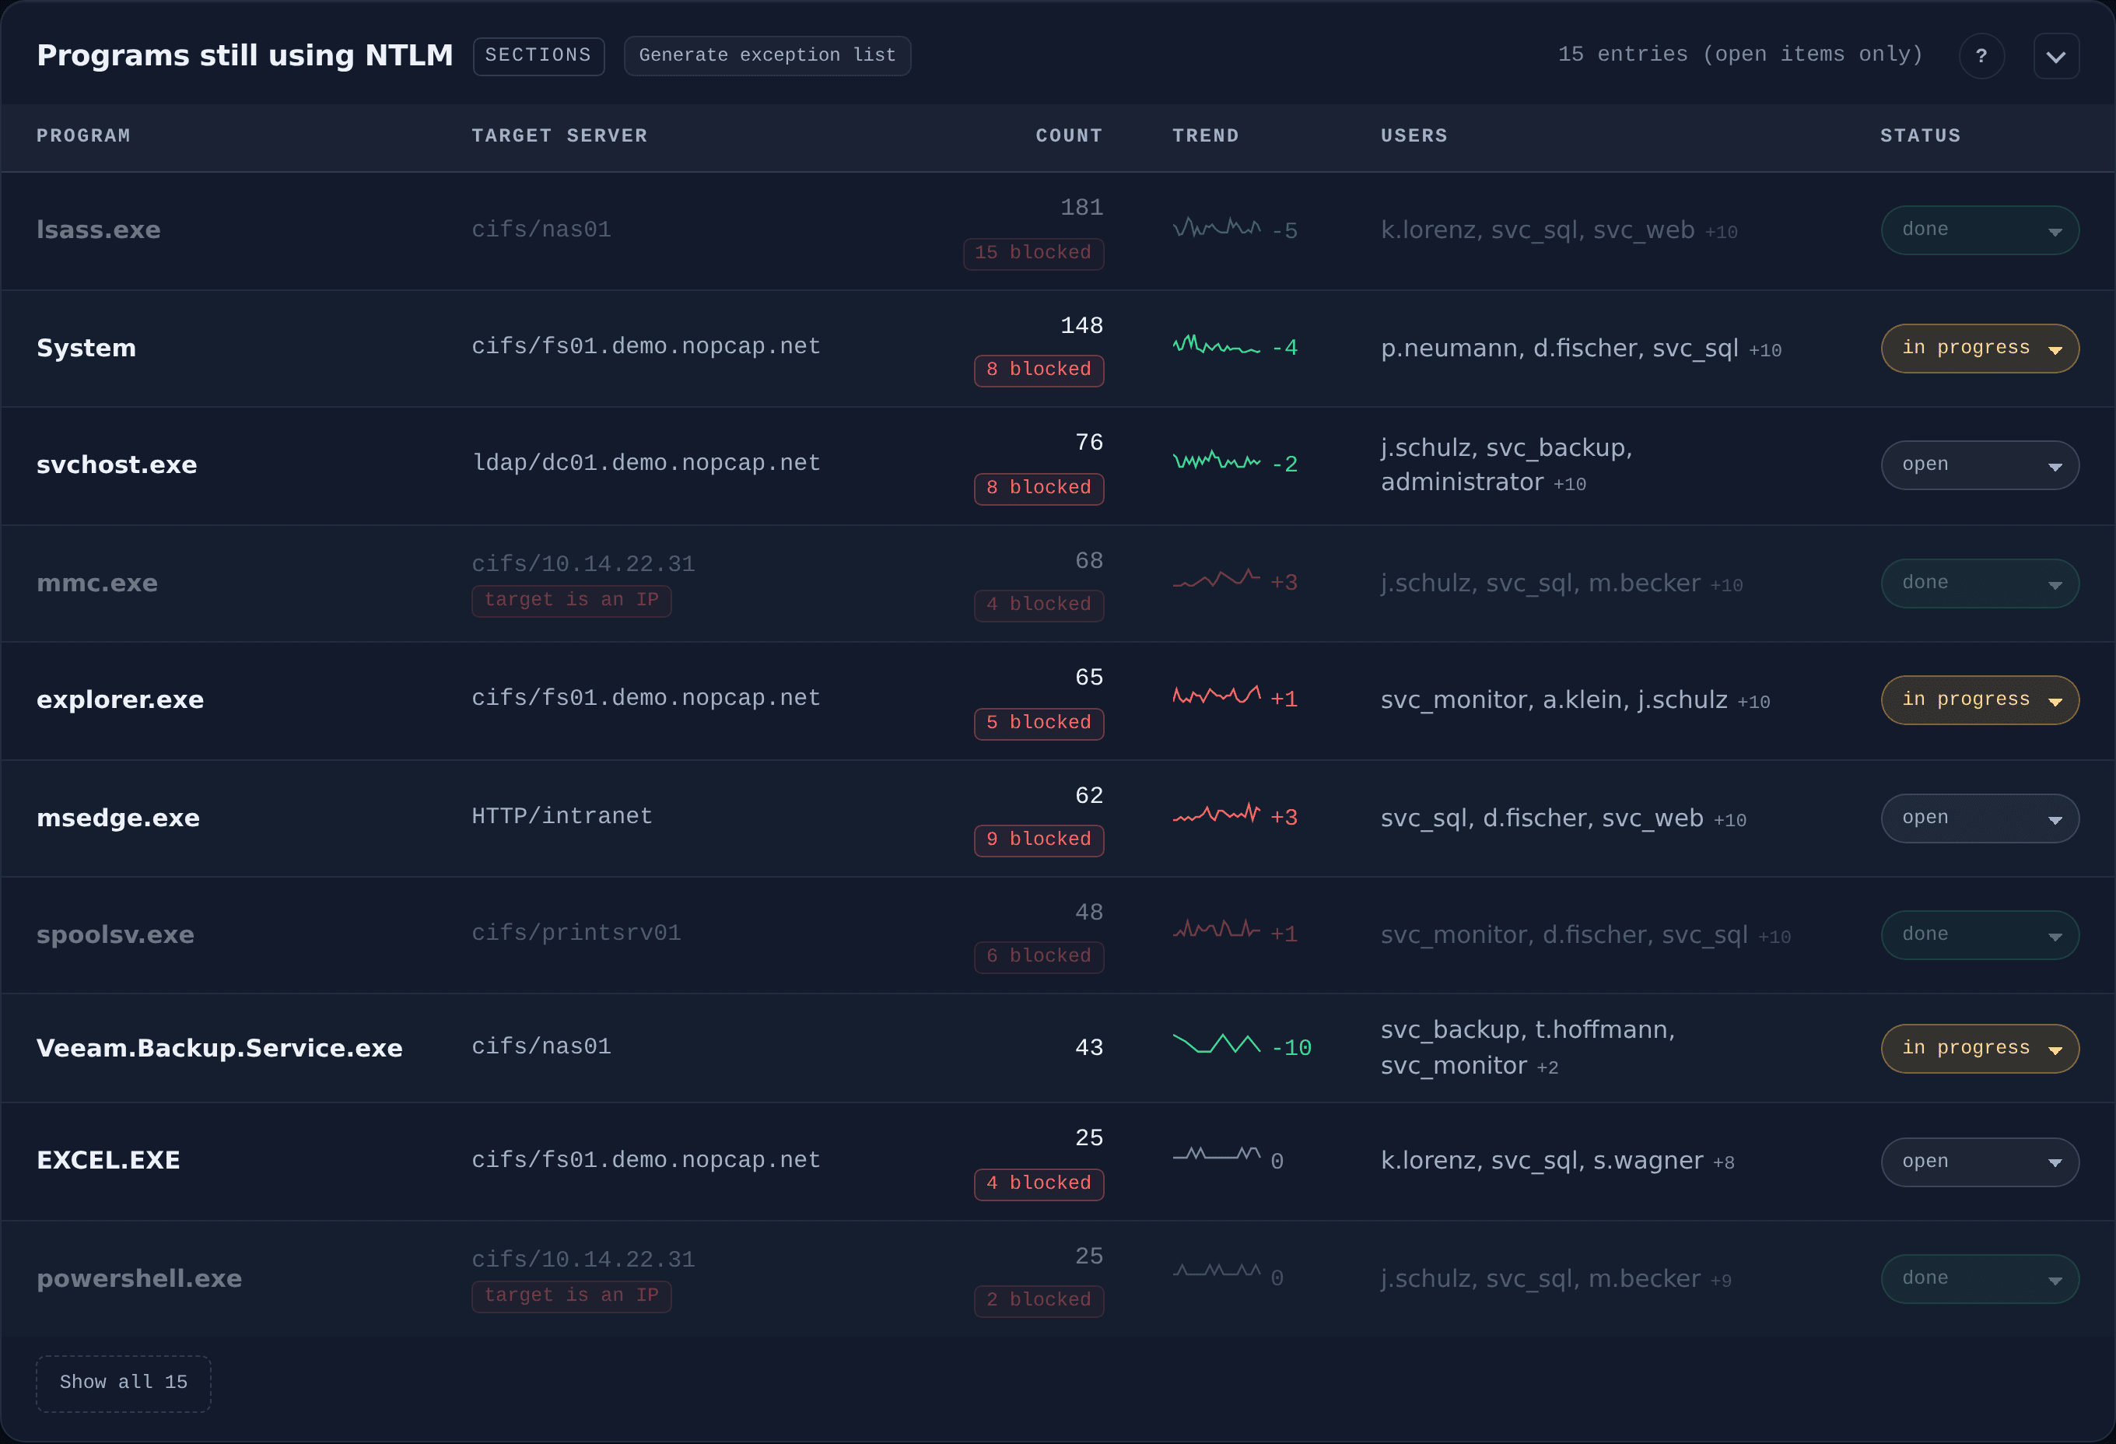Click the '5 blocked' badge for explorer.exe
This screenshot has width=2116, height=1444.
(1039, 723)
